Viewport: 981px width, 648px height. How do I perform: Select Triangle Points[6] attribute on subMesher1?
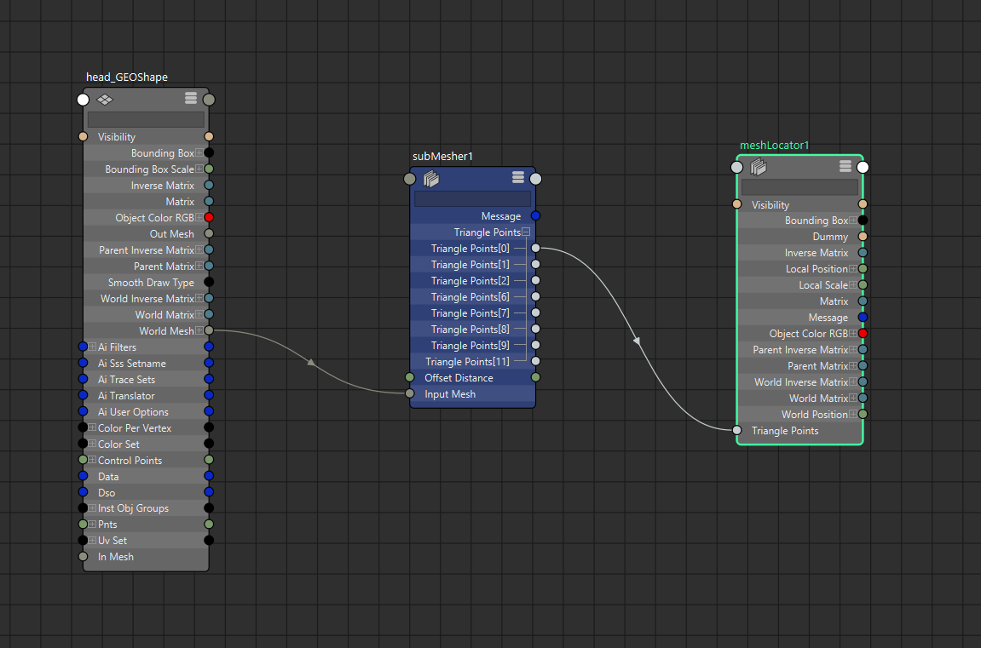[472, 297]
